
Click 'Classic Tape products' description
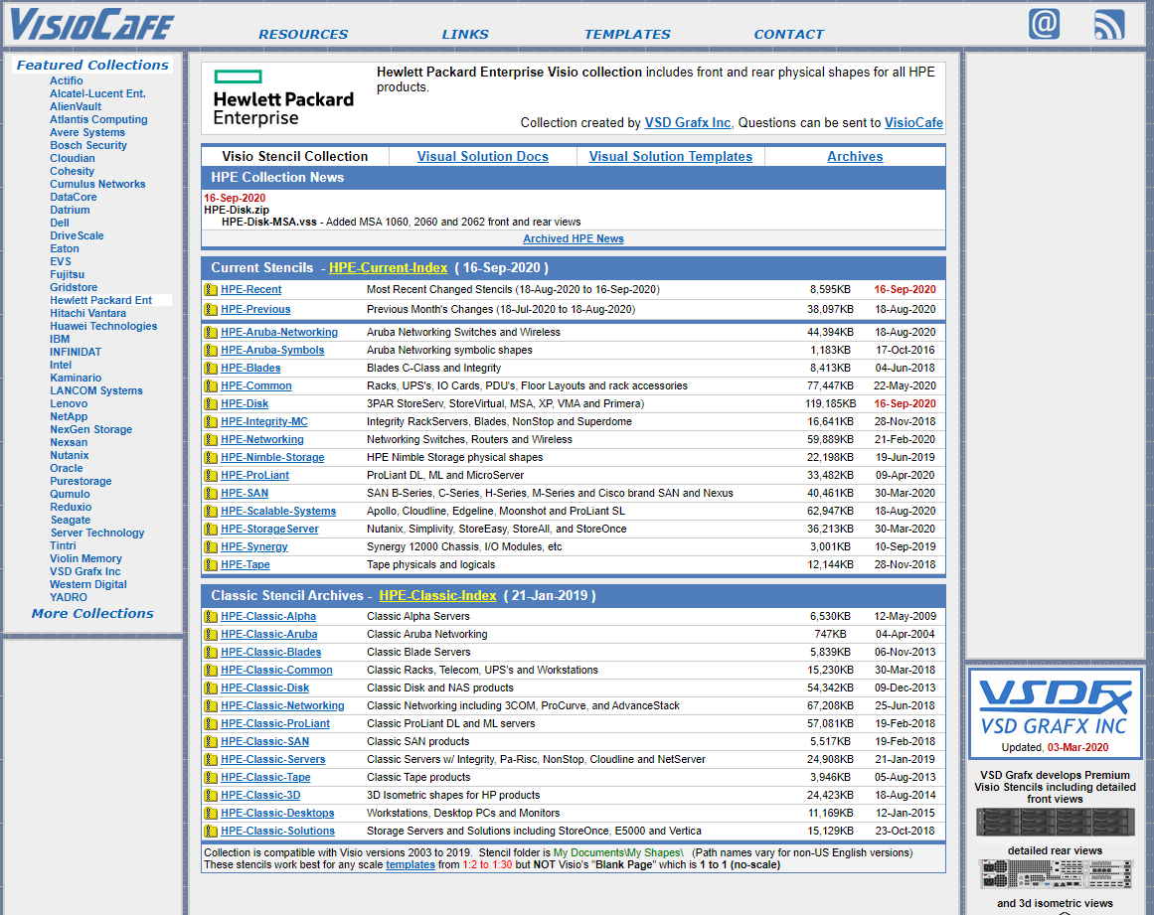(x=418, y=777)
